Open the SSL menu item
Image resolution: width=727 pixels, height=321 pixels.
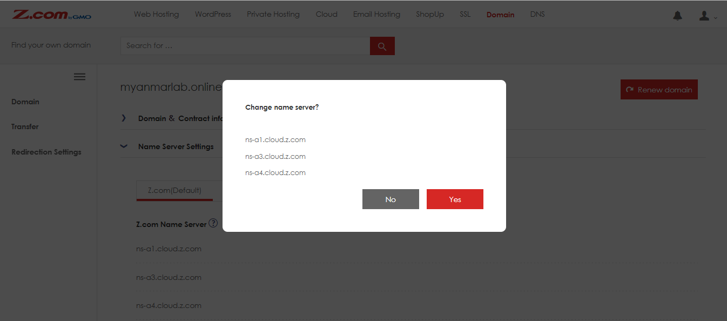point(465,15)
